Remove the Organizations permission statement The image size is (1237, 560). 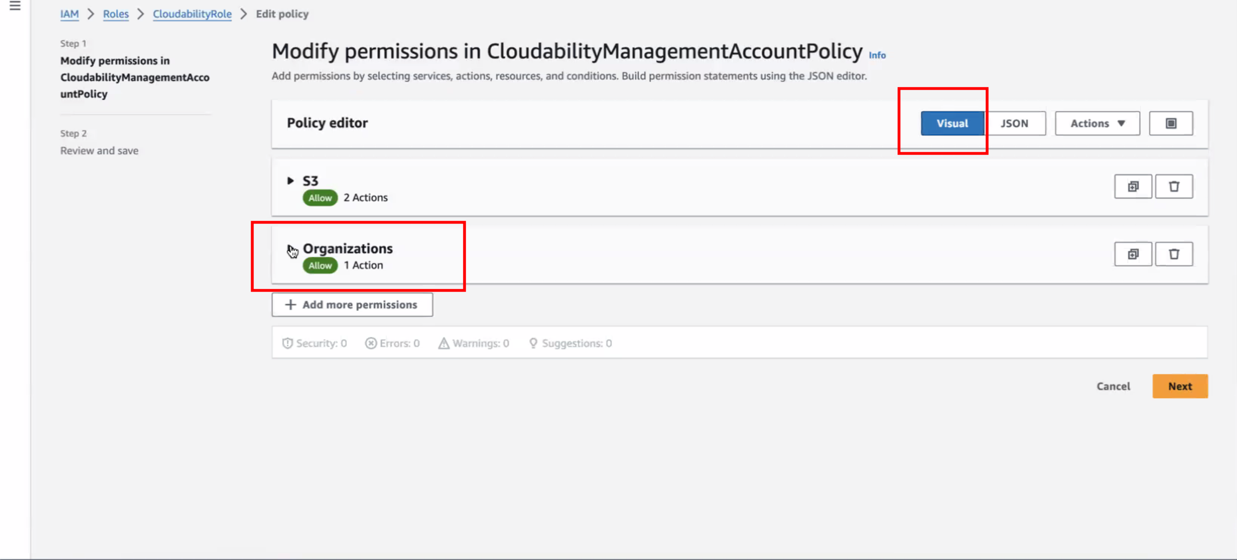(x=1174, y=254)
